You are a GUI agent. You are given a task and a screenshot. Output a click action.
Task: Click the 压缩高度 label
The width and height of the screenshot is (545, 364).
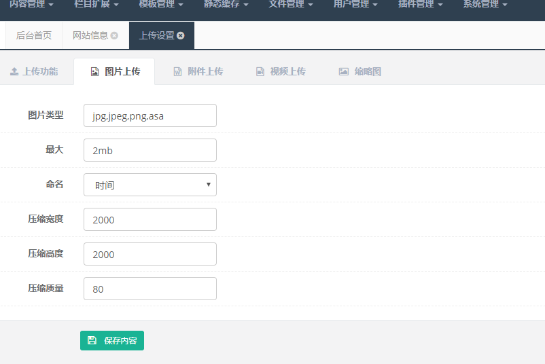(46, 253)
